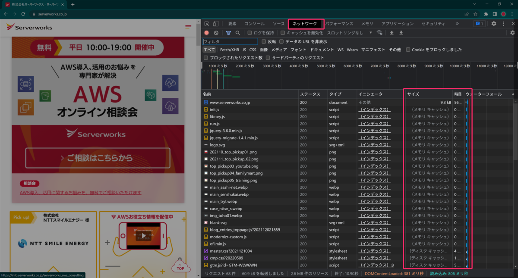Screen dimensions: 518x278
Task: Filter requests by 画像 type
Action: coord(264,50)
